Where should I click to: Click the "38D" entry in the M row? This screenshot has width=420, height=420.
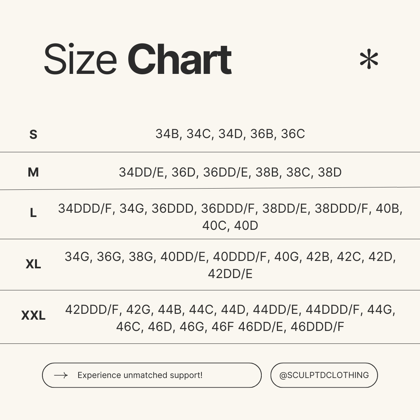(330, 172)
